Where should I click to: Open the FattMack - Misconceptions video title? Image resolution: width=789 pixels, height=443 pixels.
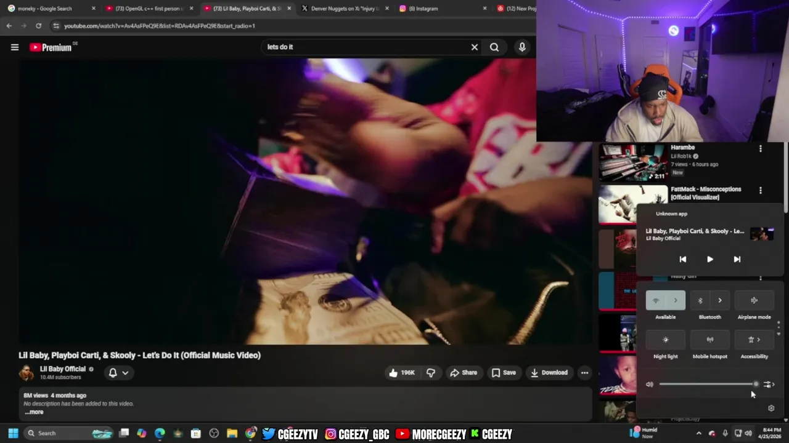tap(706, 193)
